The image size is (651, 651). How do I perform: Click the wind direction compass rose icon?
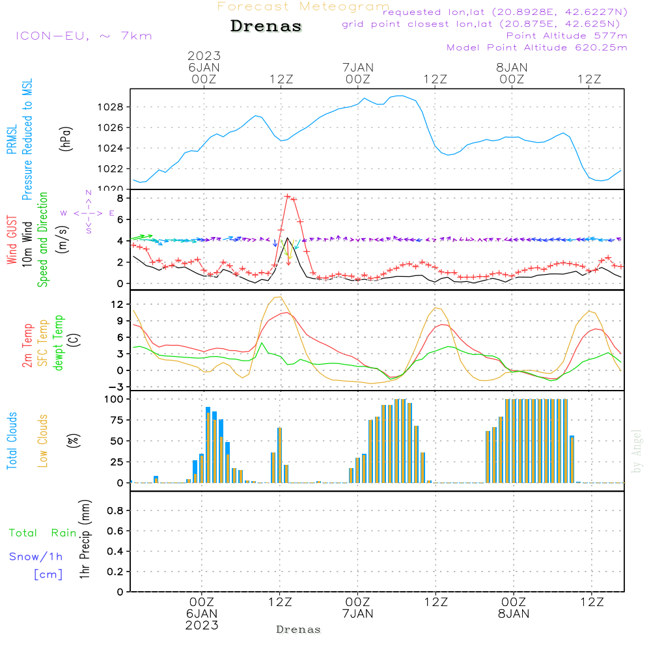88,213
